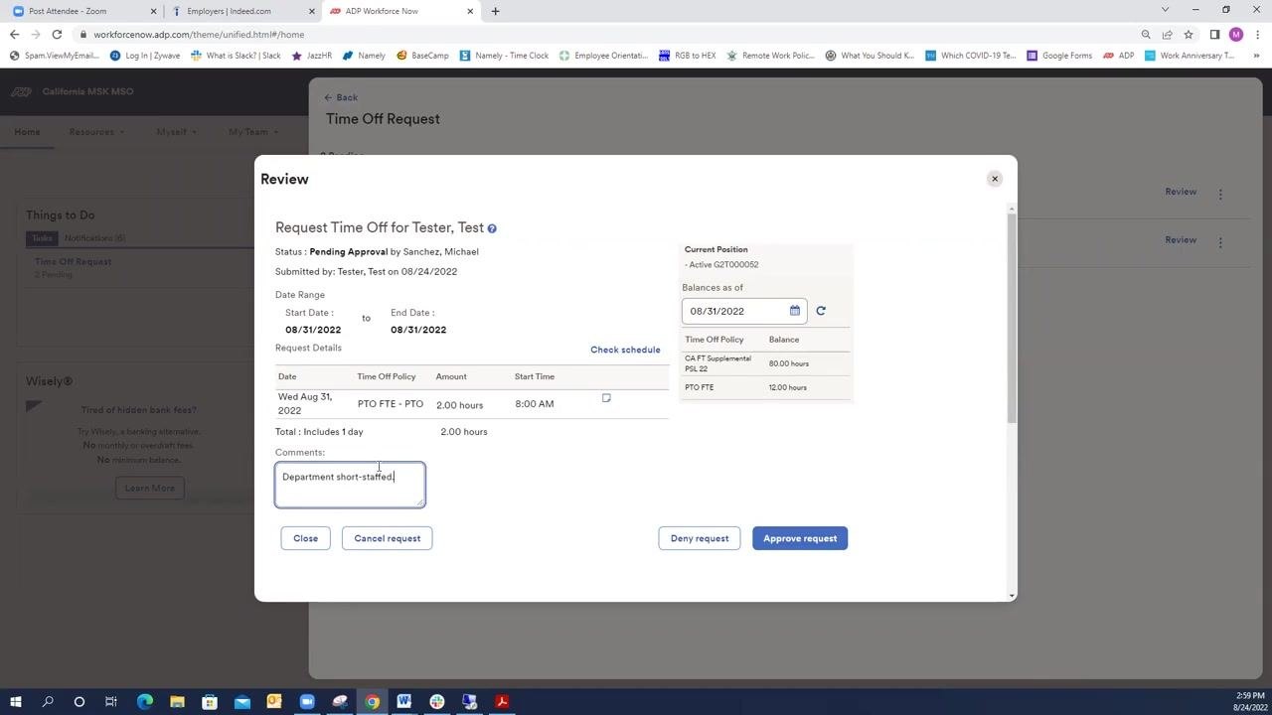Open Chrome's three-dot menu
1272x715 pixels.
pyautogui.click(x=1257, y=35)
